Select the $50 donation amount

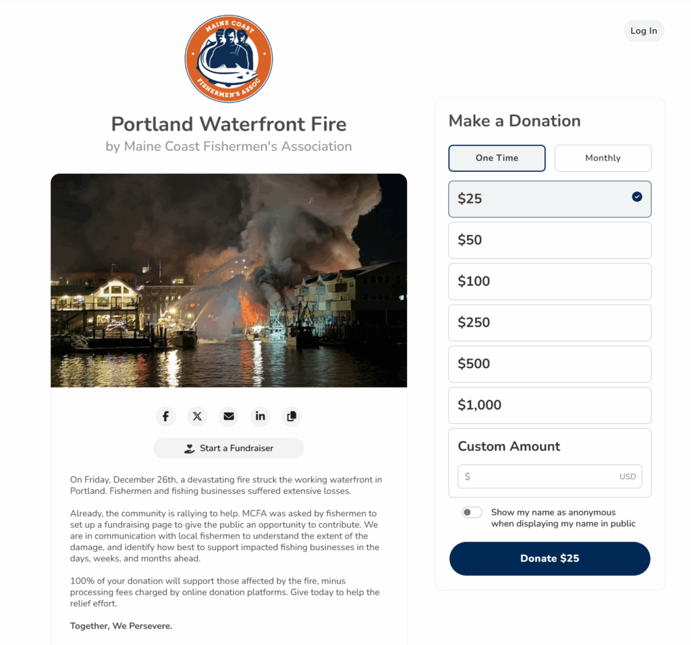click(549, 241)
